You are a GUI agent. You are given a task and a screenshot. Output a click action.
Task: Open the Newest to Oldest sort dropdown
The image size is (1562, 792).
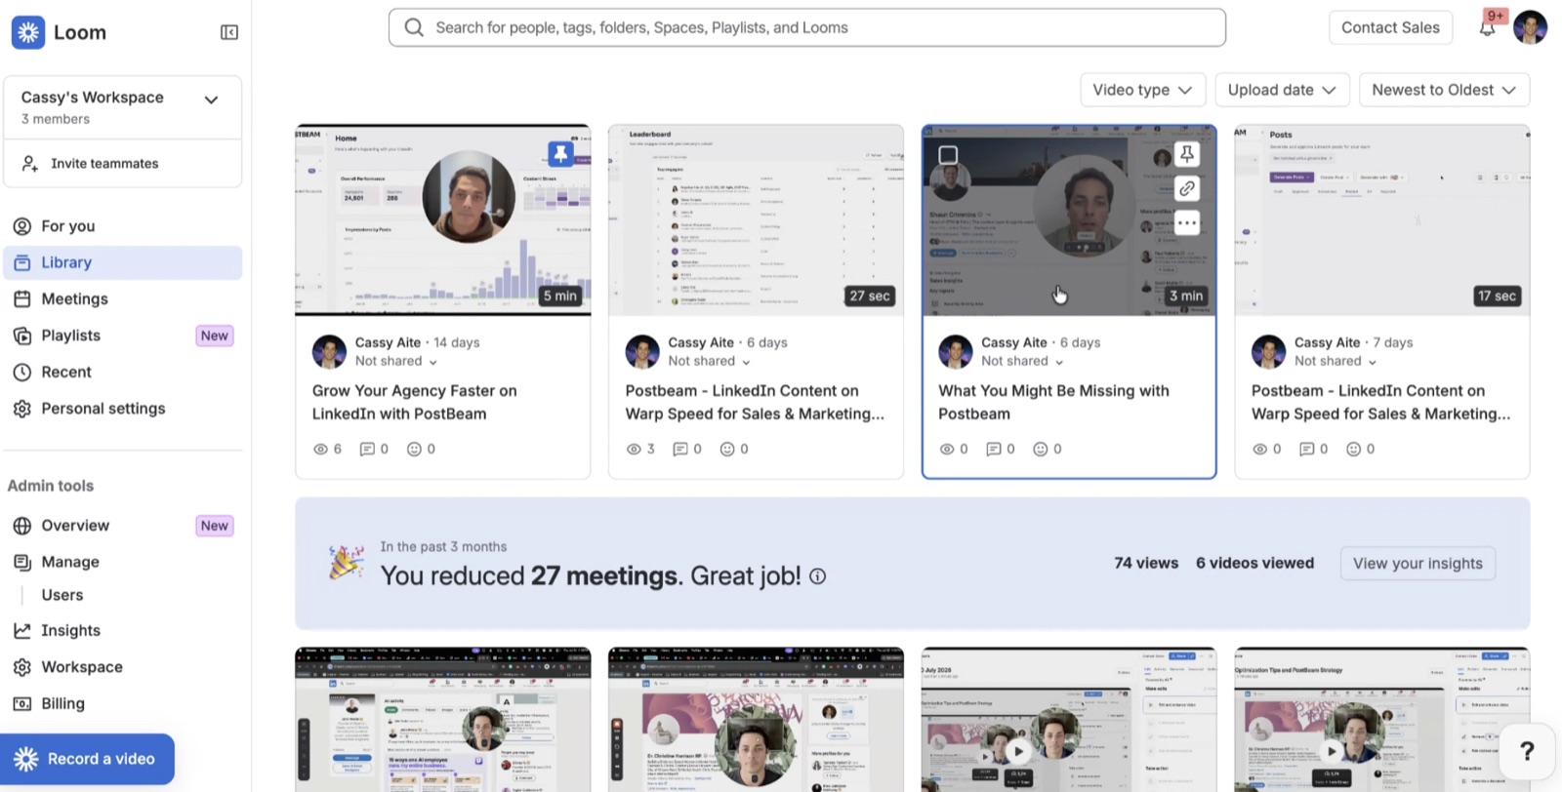coord(1444,90)
